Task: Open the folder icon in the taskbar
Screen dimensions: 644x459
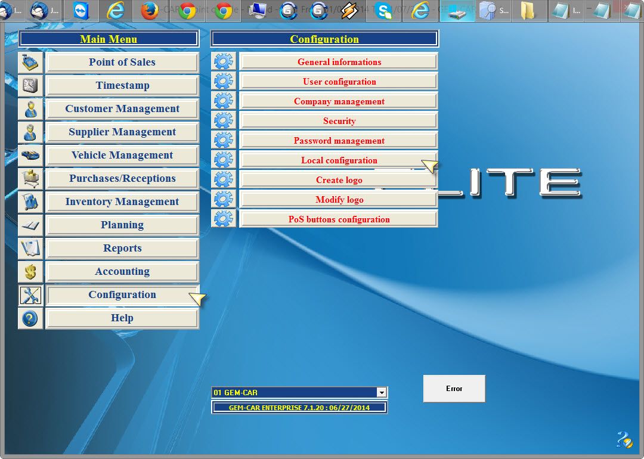Action: coord(527,11)
